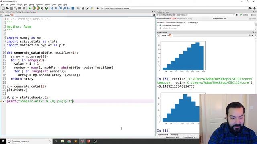Open preferences with the wrench icon
Screen dimensions: 257x144
coord(88,8)
